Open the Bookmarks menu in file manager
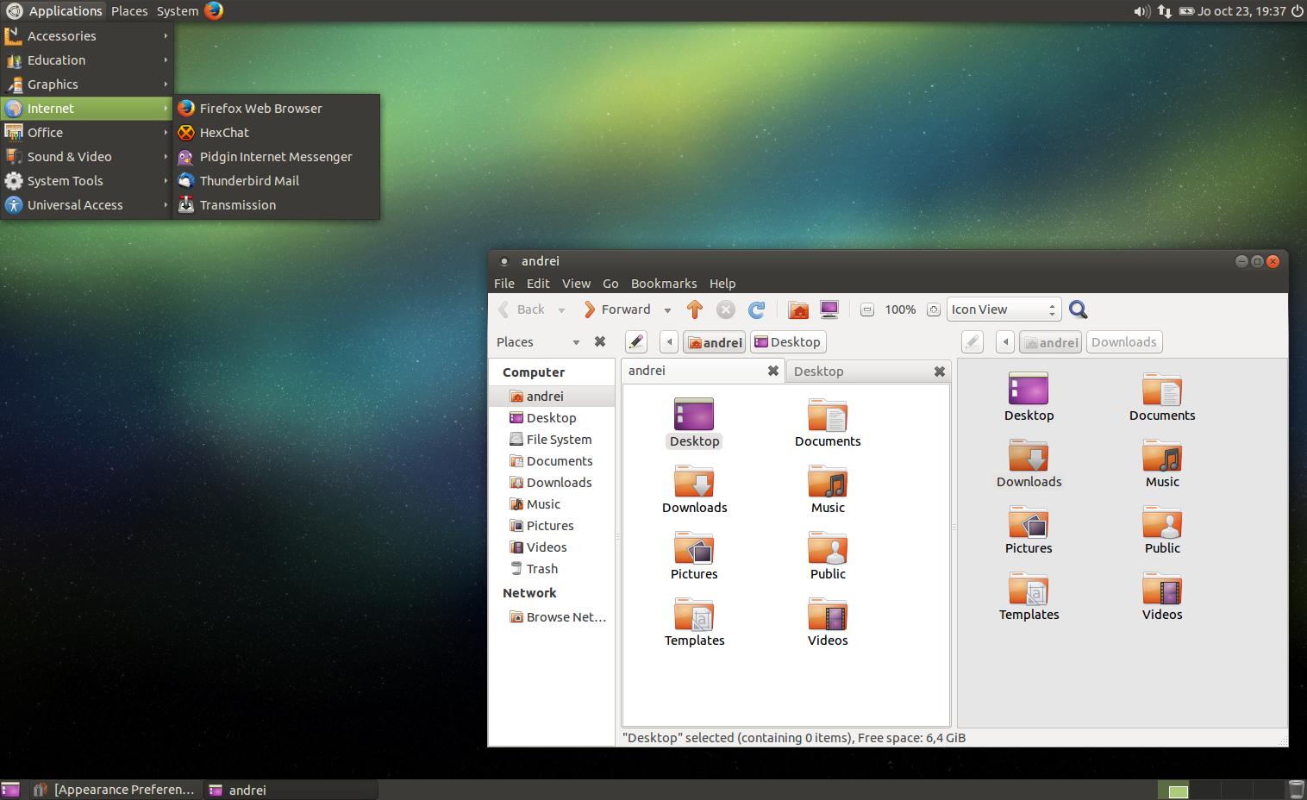The width and height of the screenshot is (1307, 800). pyautogui.click(x=664, y=284)
